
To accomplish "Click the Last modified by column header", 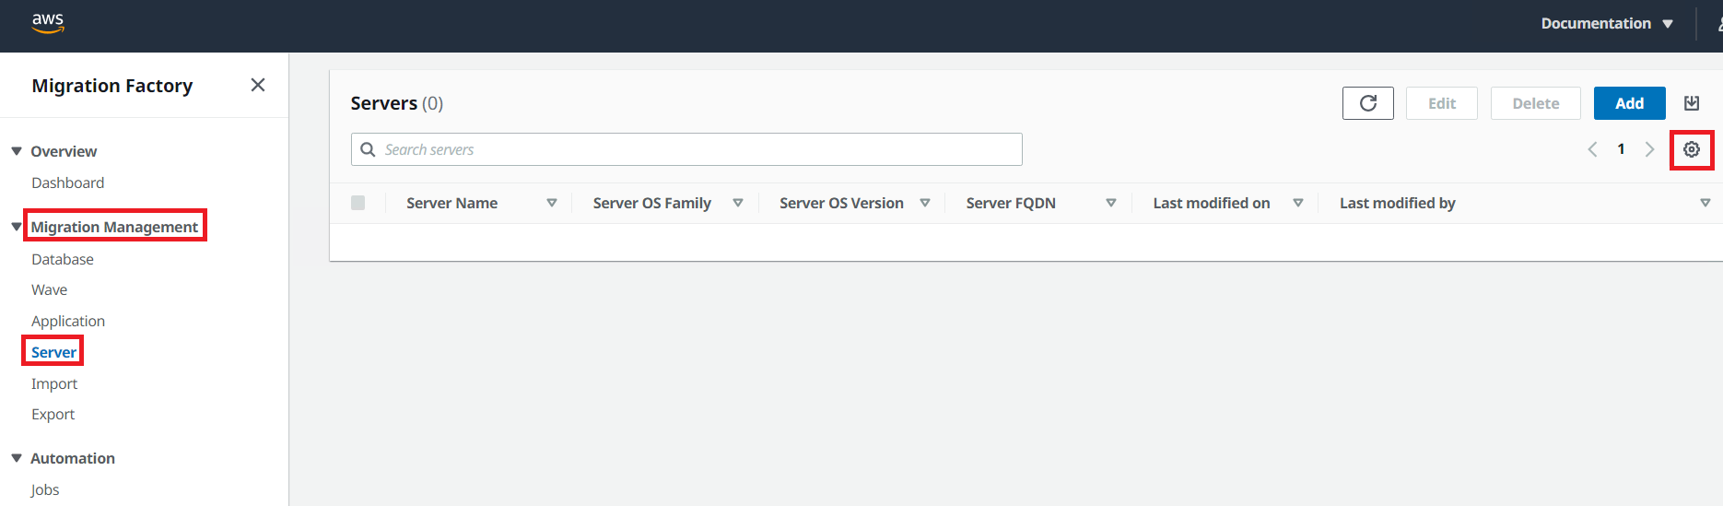I will [x=1398, y=203].
